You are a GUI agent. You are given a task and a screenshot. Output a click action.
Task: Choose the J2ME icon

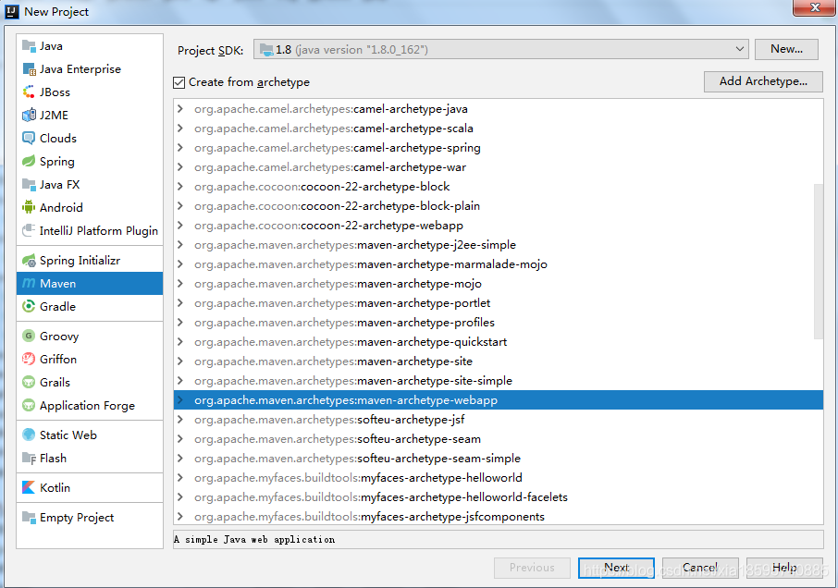click(29, 115)
